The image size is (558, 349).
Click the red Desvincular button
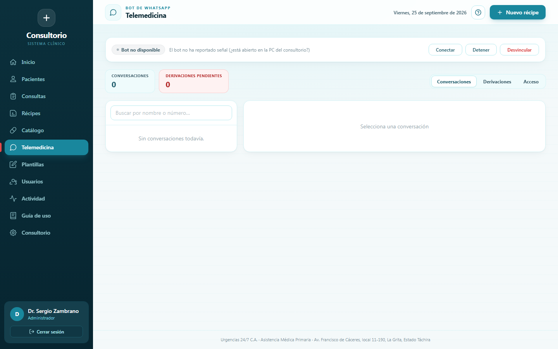click(519, 50)
